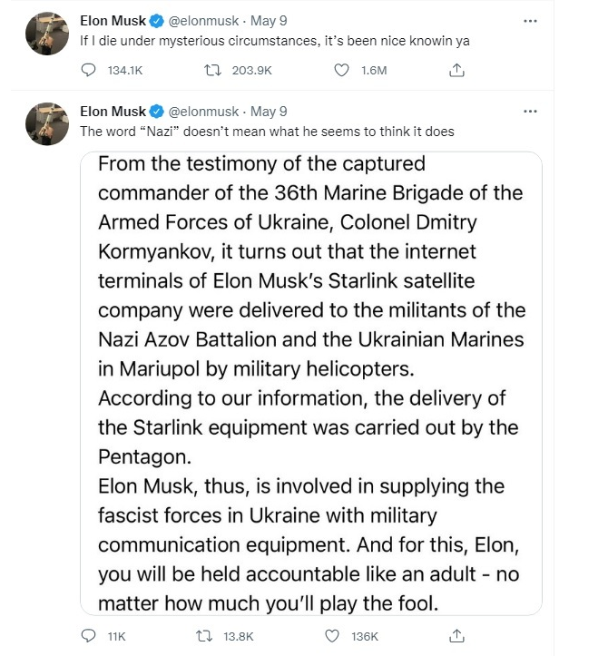Screen dimensions: 608x656
Task: Open the second tweet's May 9 timestamp
Action: coord(269,112)
